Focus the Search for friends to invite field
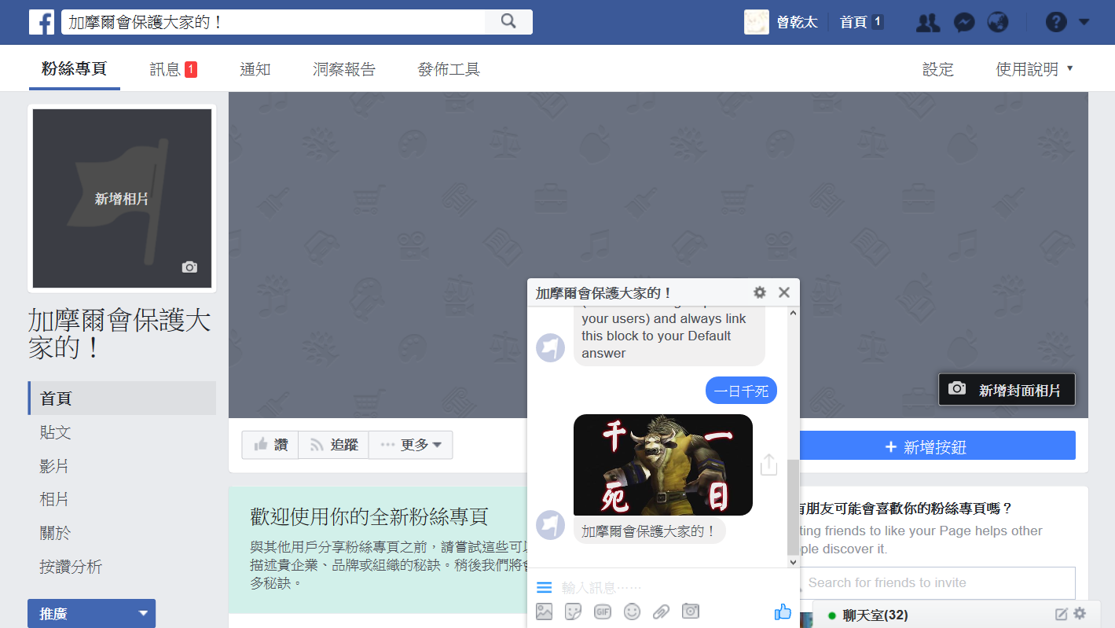This screenshot has height=628, width=1115. [x=937, y=582]
